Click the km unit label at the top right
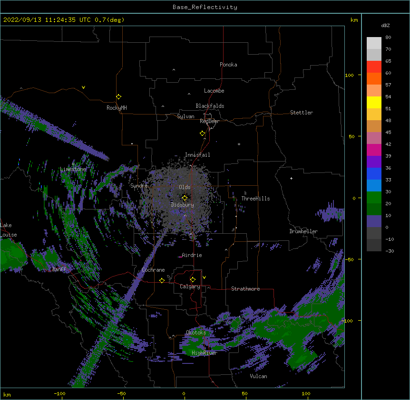Screen dimensions: 410x400 point(354,20)
